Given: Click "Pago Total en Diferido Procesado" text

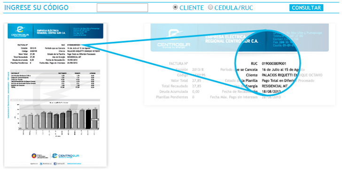Looking at the screenshot, I should [x=288, y=81].
